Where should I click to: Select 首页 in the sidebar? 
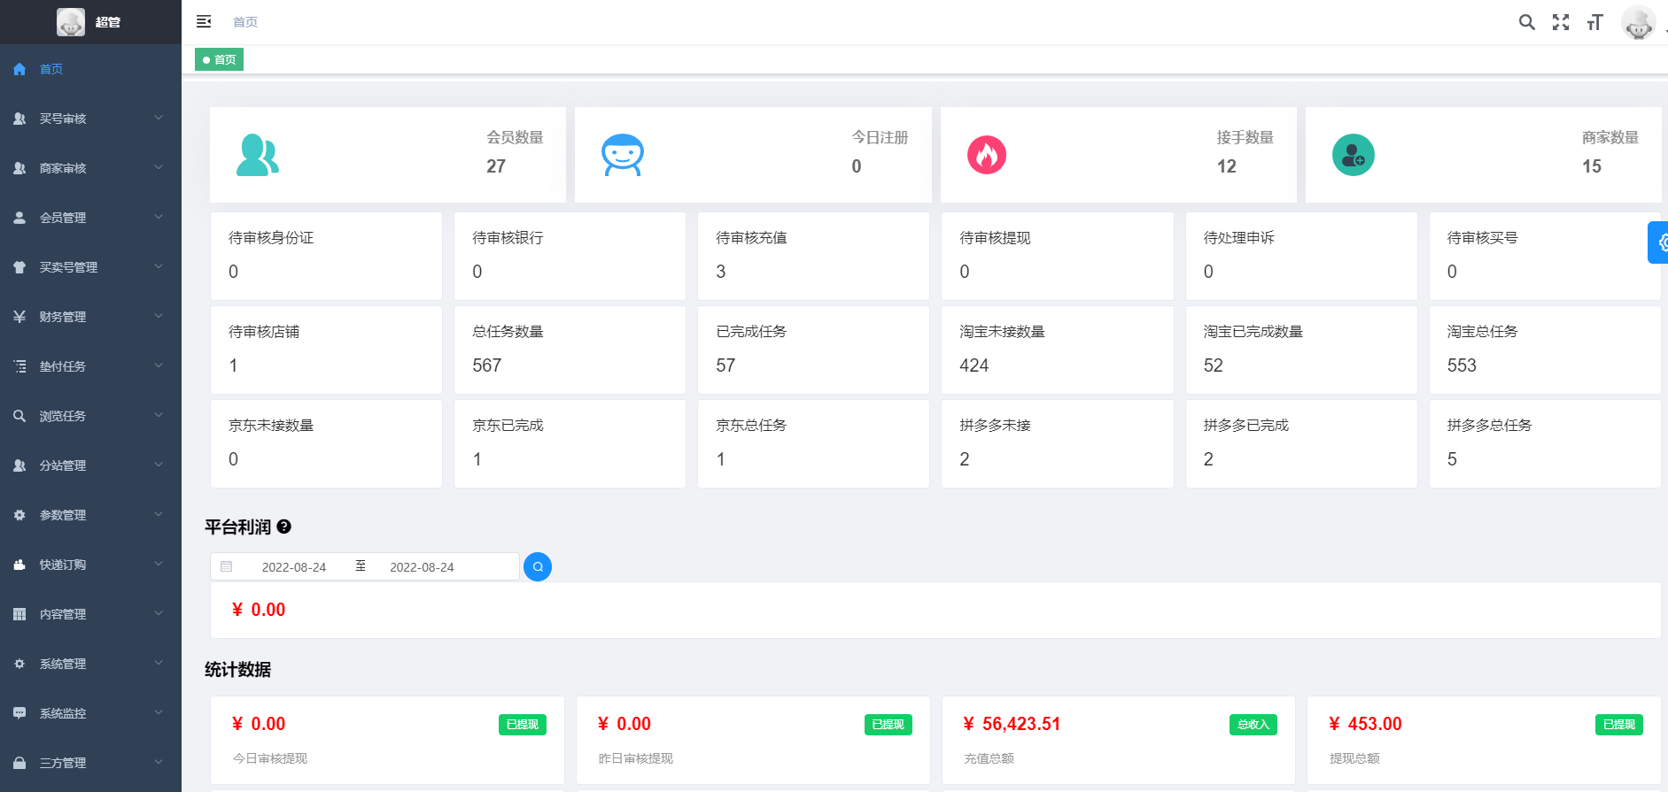click(x=51, y=69)
